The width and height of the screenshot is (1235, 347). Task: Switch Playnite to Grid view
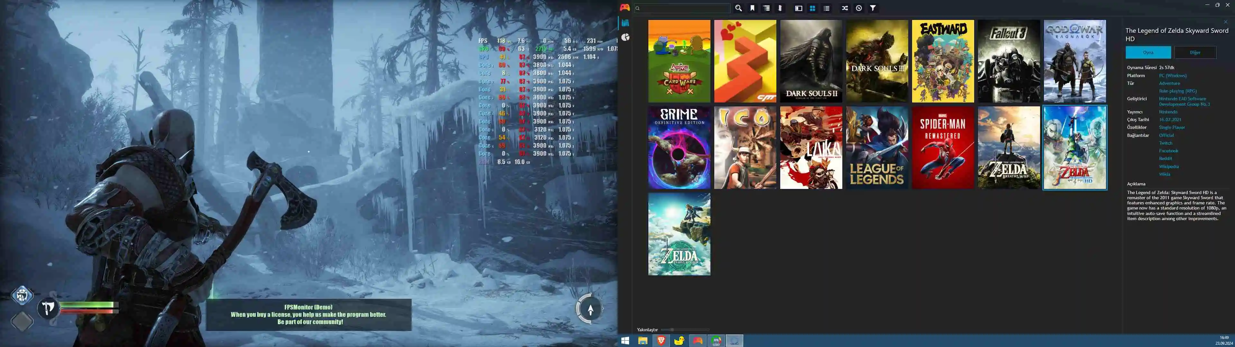[x=813, y=8]
